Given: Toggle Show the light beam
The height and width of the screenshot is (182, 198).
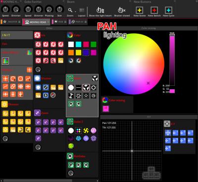Looking at the screenshot, I should point(100,12).
